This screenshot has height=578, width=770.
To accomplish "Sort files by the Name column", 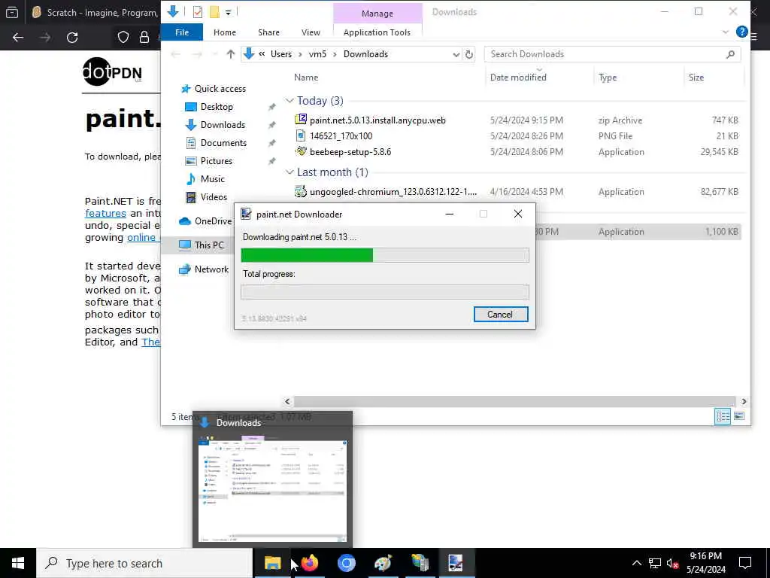I will [306, 78].
